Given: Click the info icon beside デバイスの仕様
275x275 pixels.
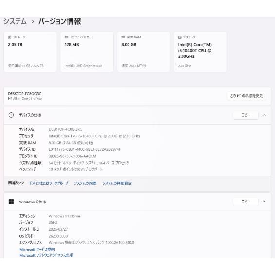Looking at the screenshot, I should [11, 115].
